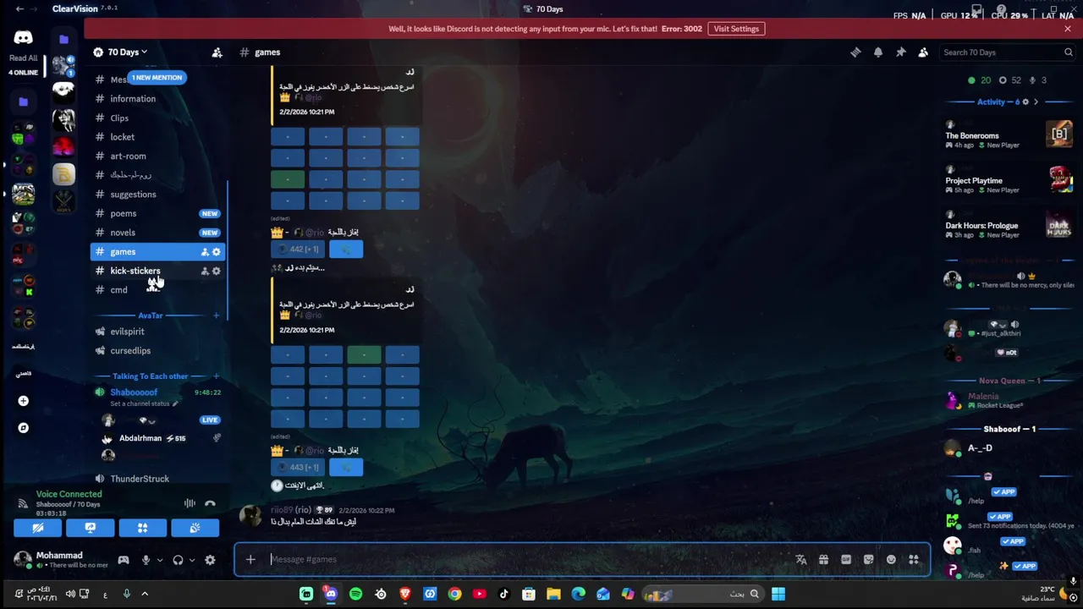Toggle noise suppression icon
Screen dimensions: 1083x609
tap(190, 503)
